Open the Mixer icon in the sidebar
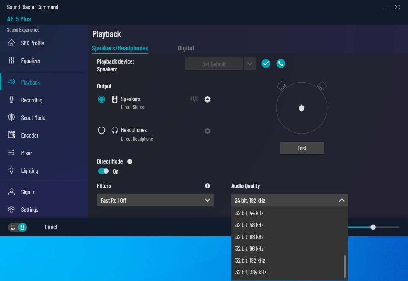 click(11, 153)
